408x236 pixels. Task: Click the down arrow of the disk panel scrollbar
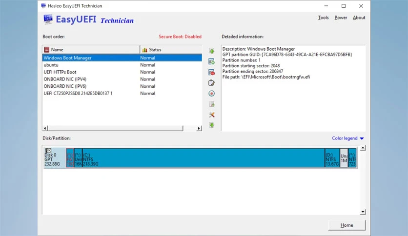coord(363,212)
